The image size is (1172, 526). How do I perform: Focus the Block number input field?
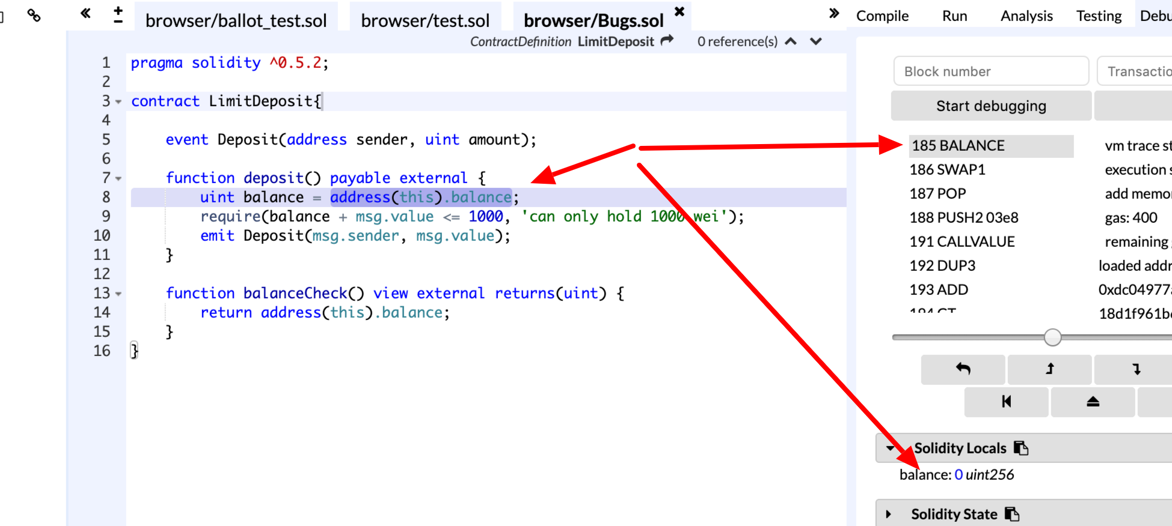click(990, 71)
